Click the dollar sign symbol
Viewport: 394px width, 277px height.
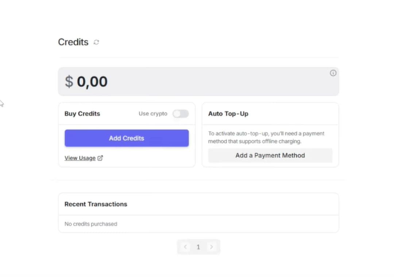(69, 82)
